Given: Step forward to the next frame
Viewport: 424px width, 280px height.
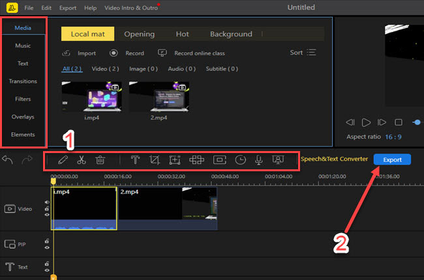Looking at the screenshot, I should pyautogui.click(x=382, y=122).
